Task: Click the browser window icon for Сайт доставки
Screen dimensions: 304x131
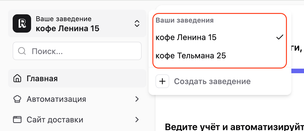Action: [18, 119]
